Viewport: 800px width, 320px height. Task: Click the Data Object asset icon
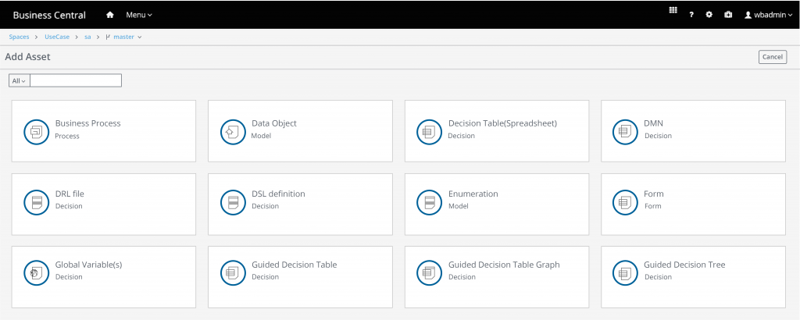point(232,131)
